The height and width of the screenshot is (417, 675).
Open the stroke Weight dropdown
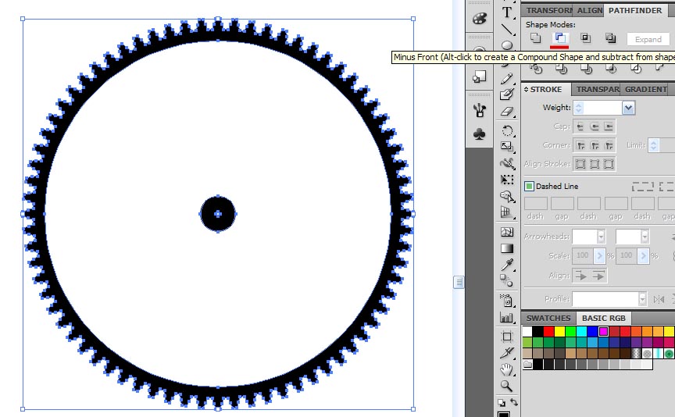coord(628,108)
